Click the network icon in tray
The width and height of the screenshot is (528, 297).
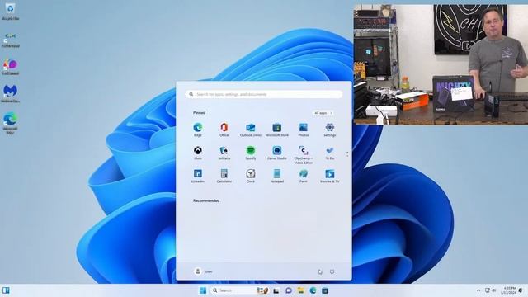488,290
